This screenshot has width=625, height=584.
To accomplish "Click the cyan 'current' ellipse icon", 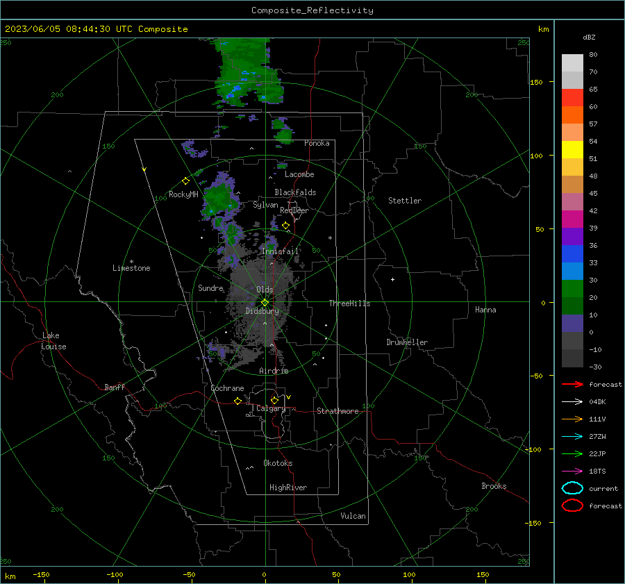I will coord(572,488).
